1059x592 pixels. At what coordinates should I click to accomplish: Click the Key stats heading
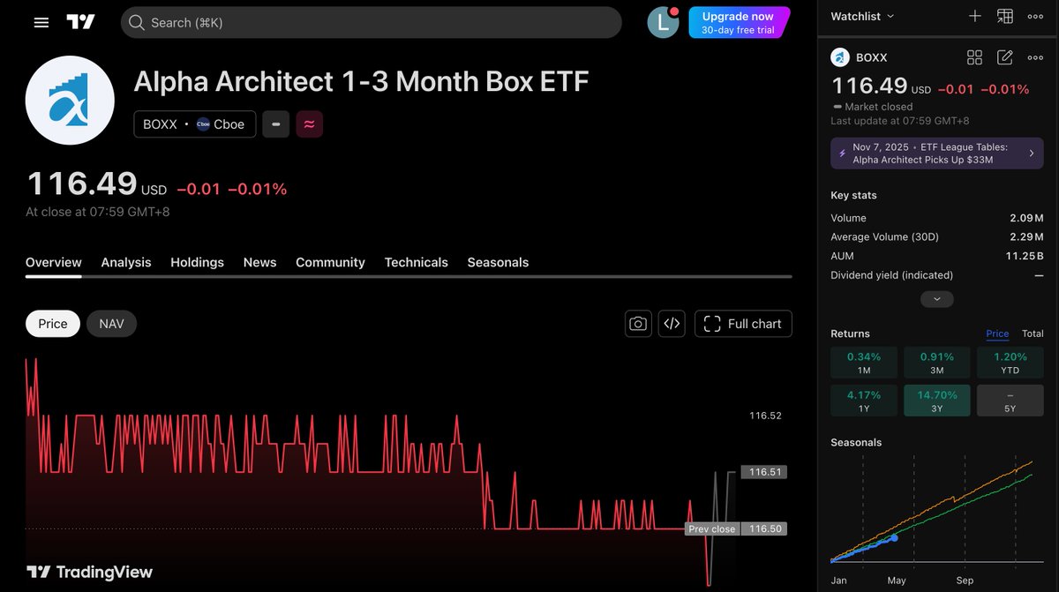pyautogui.click(x=853, y=195)
